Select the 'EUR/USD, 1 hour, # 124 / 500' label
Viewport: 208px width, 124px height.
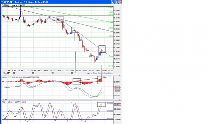(13, 5)
